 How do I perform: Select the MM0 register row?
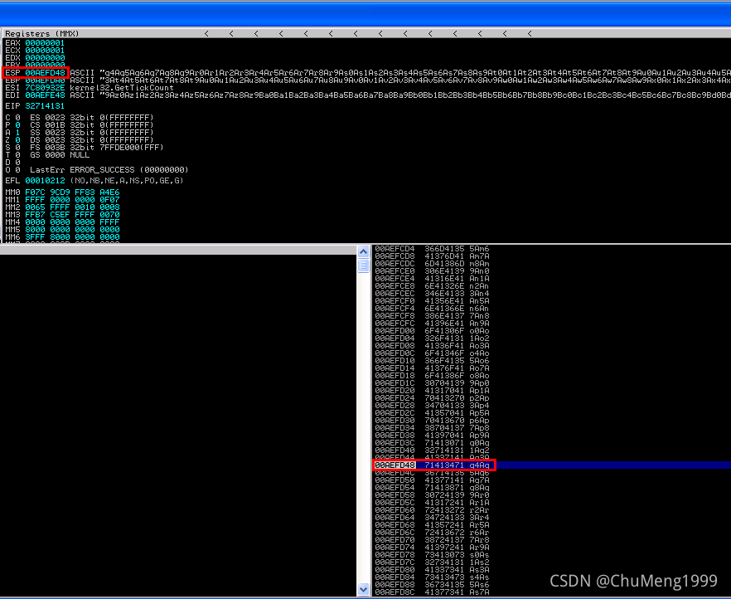[62, 192]
